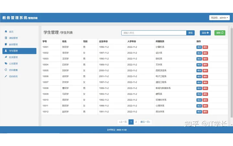Click the 上一页 pagination link

click(x=123, y=122)
